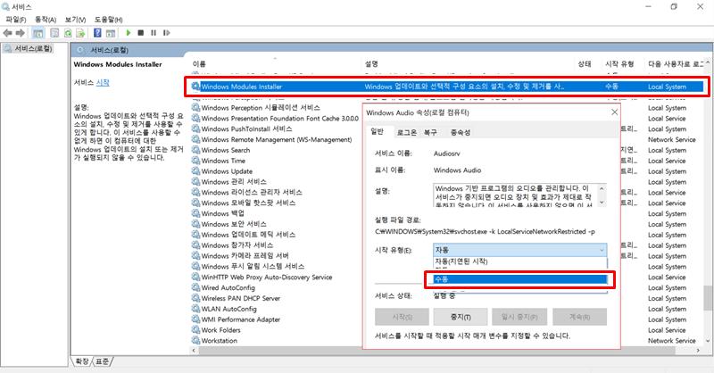Click the 중지(T) button
This screenshot has height=373, width=714.
(461, 317)
